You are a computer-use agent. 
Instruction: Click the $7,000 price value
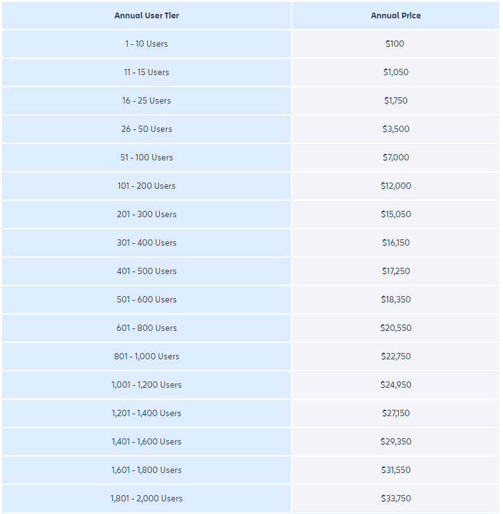396,157
